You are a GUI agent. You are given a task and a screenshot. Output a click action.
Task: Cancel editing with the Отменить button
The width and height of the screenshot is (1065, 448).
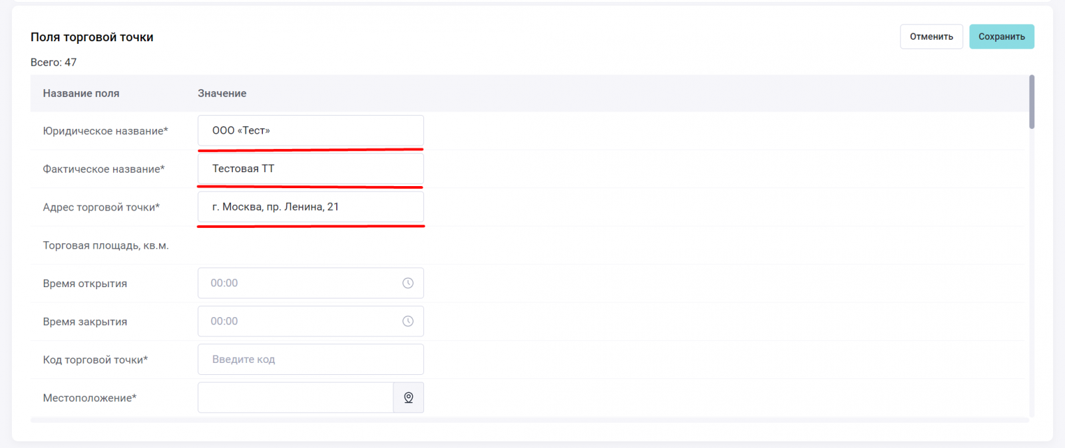click(x=931, y=37)
